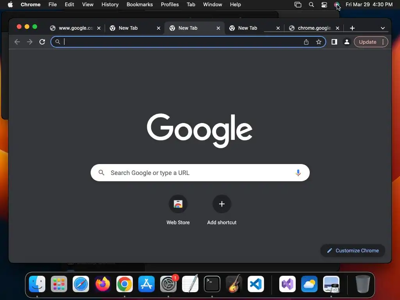
Task: Reload the current page
Action: (42, 42)
